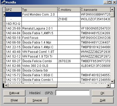
Task: Select SPZ cell 1A1 22-15
Action: (13, 47)
